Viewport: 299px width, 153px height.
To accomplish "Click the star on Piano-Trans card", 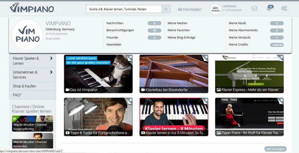I will [282, 100].
